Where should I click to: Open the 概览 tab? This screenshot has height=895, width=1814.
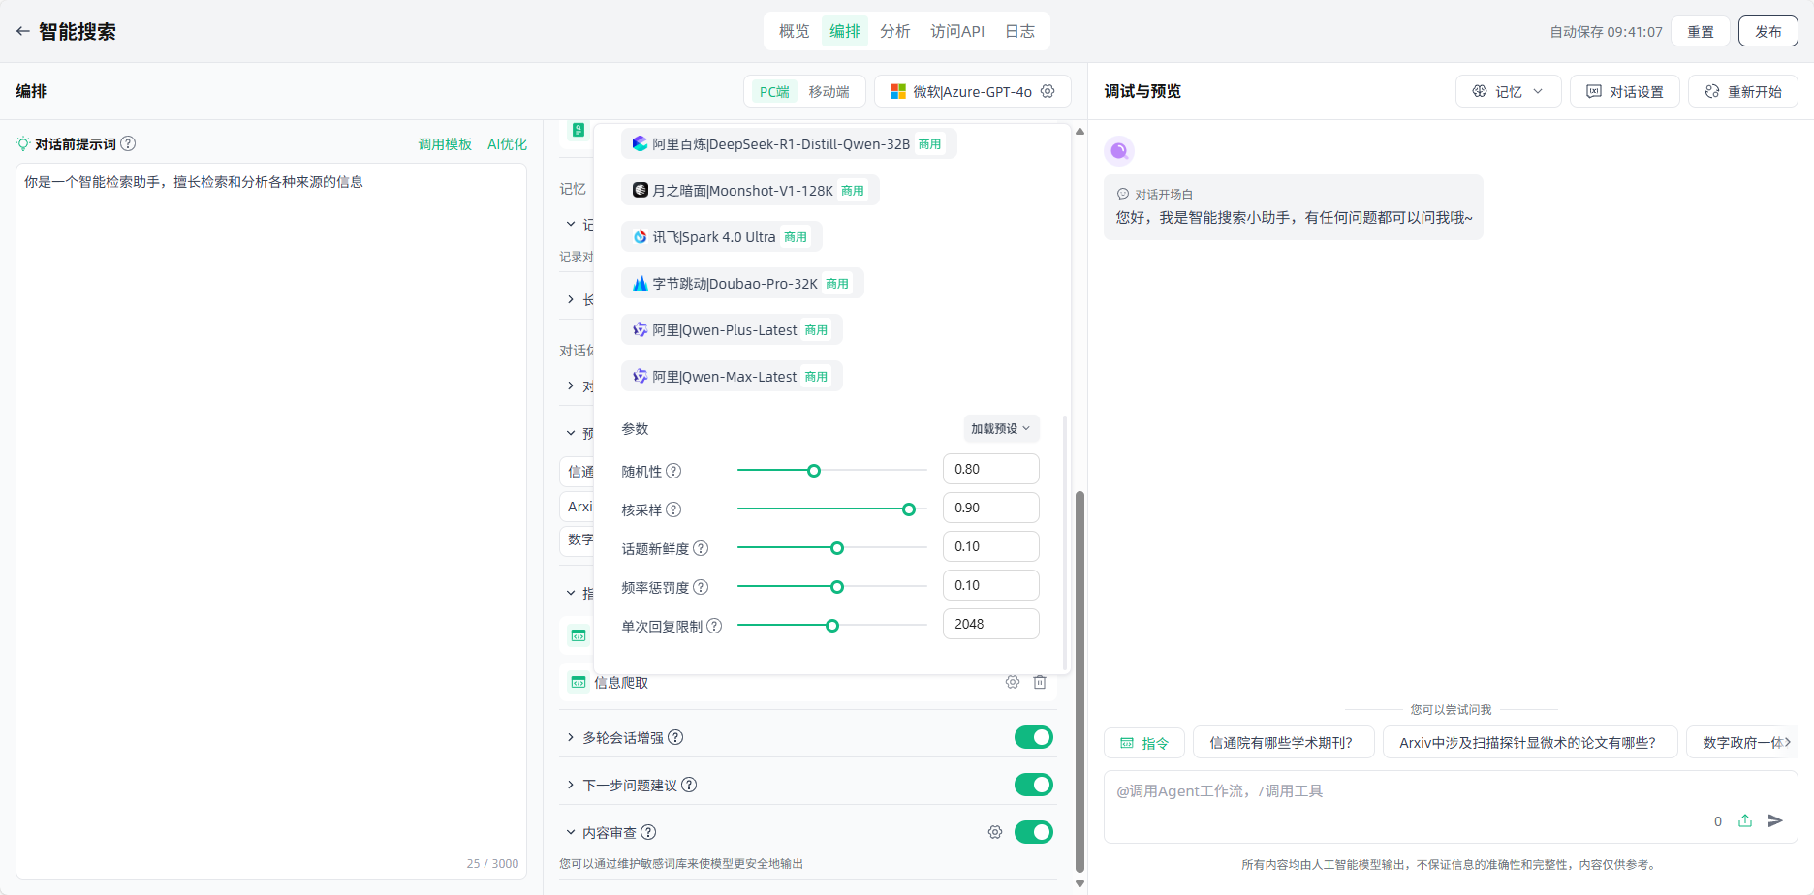pyautogui.click(x=794, y=31)
